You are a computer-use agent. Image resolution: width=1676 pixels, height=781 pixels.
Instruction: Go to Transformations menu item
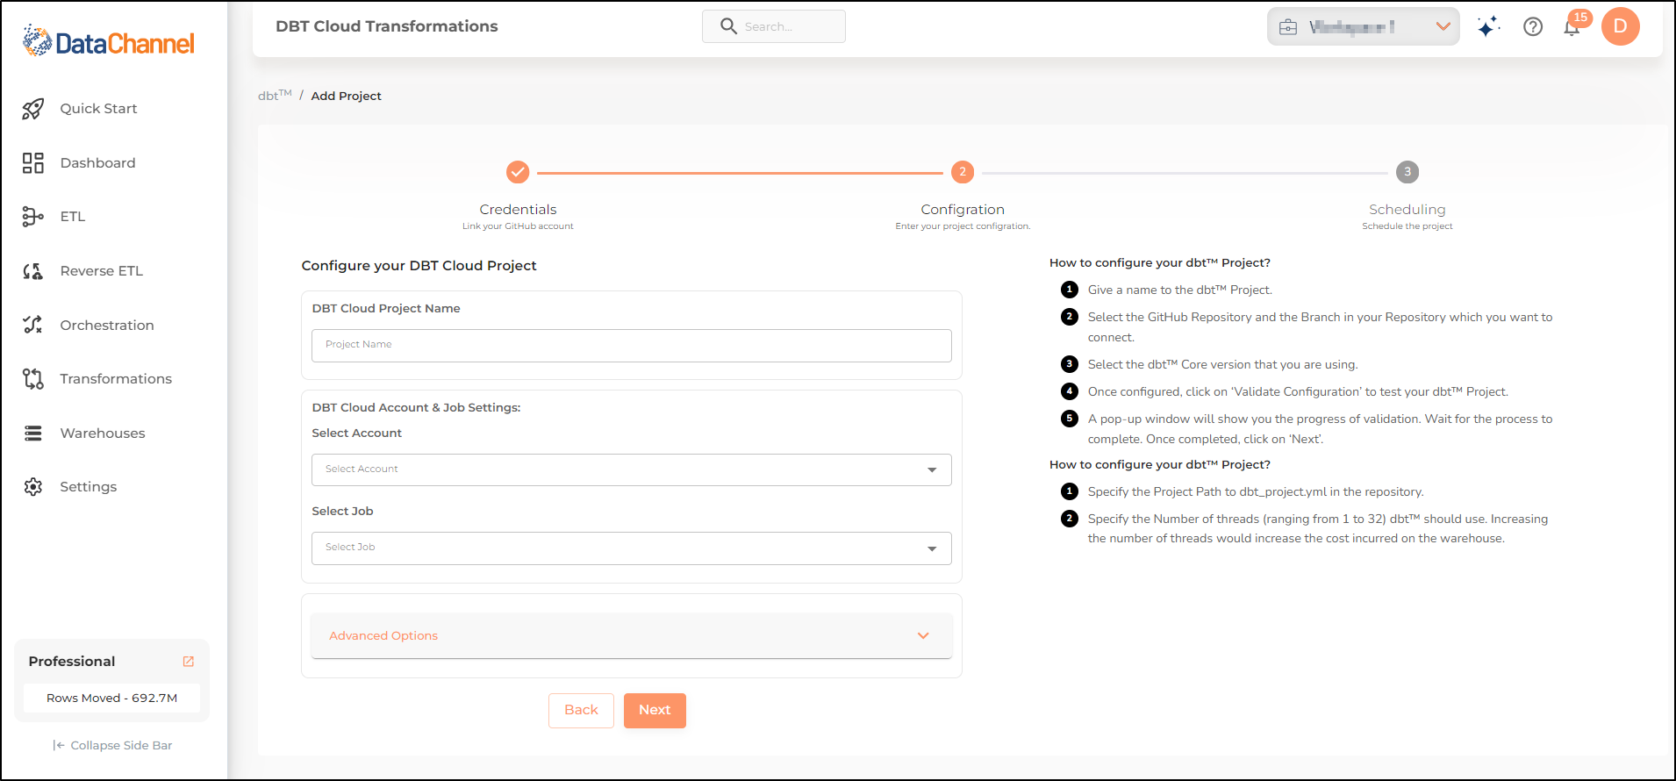116,379
